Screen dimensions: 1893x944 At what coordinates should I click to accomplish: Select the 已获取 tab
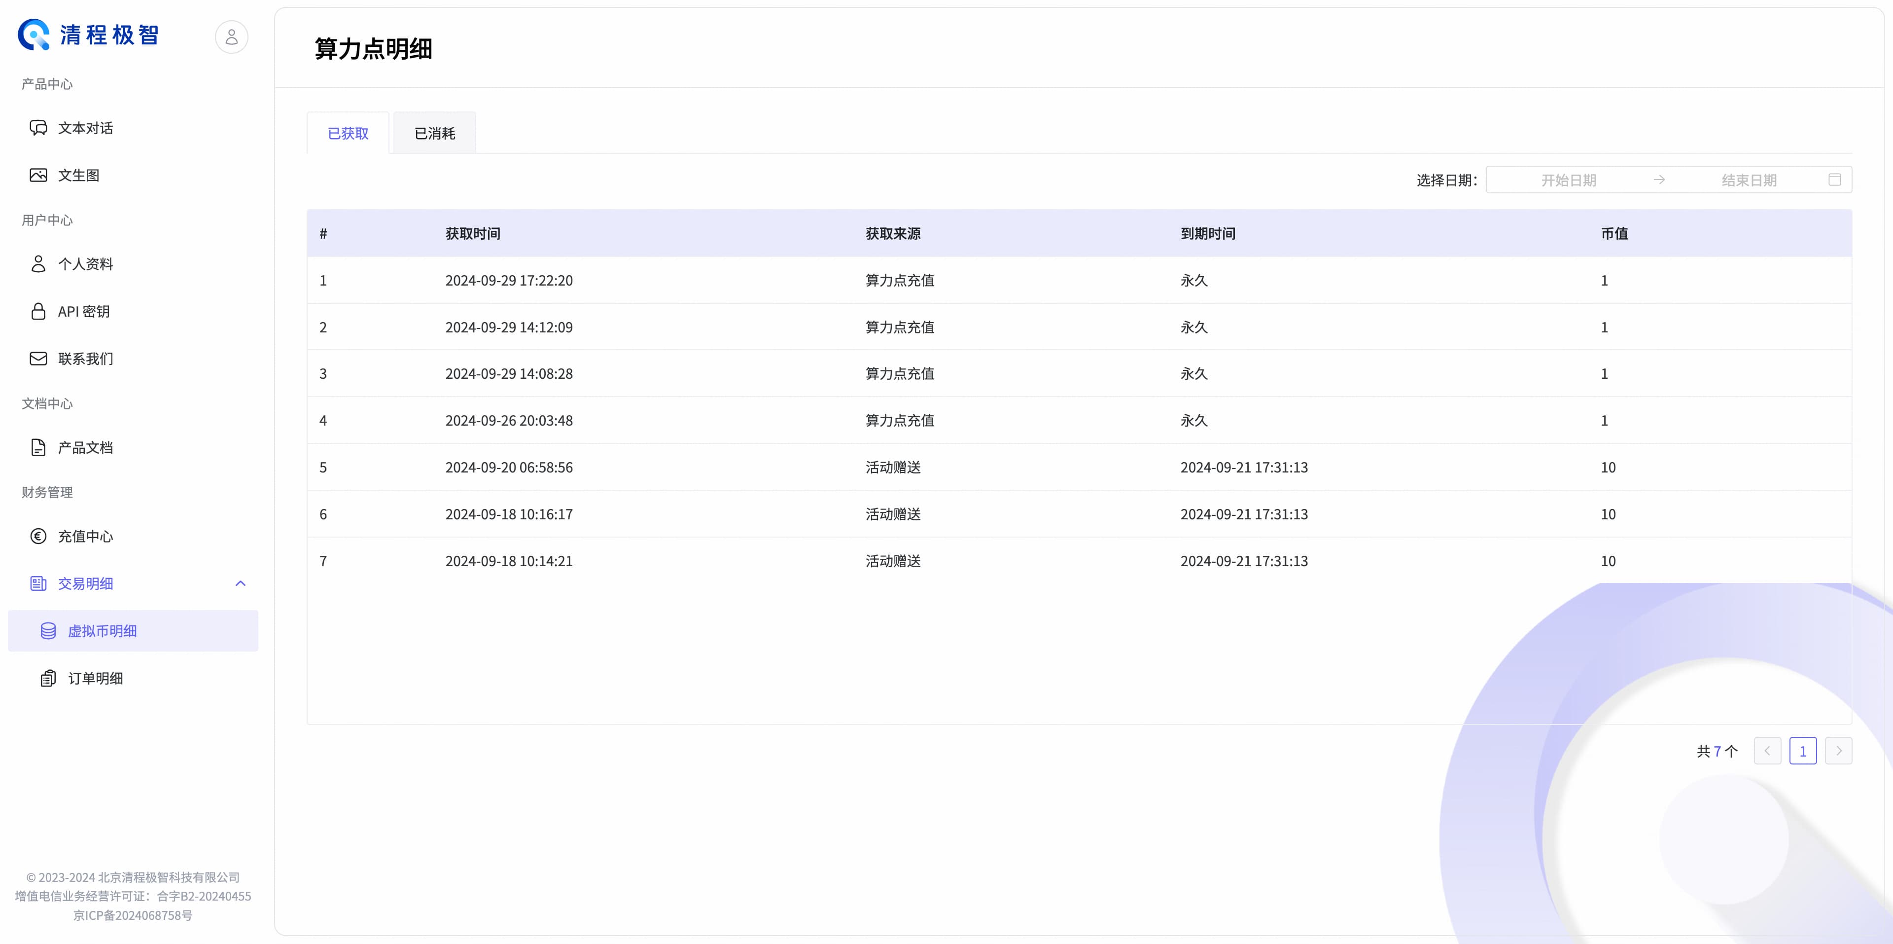pyautogui.click(x=348, y=133)
